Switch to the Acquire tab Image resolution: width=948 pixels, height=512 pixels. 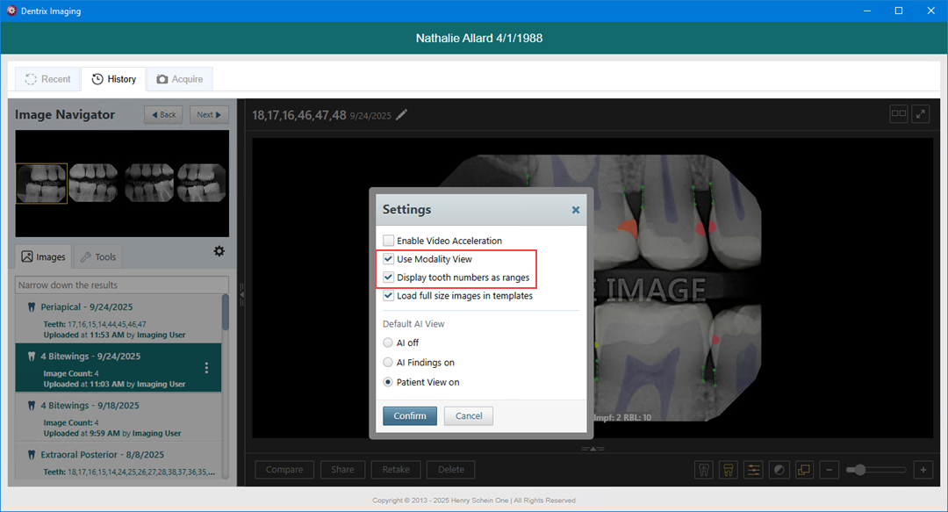[x=179, y=79]
